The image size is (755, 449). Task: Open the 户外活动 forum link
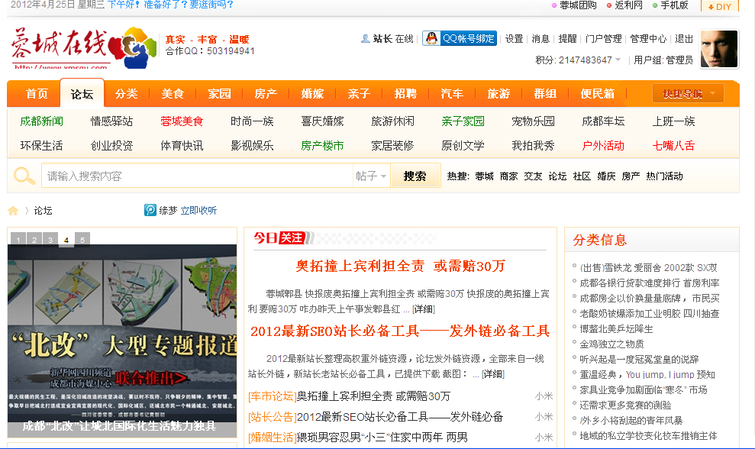pyautogui.click(x=603, y=146)
